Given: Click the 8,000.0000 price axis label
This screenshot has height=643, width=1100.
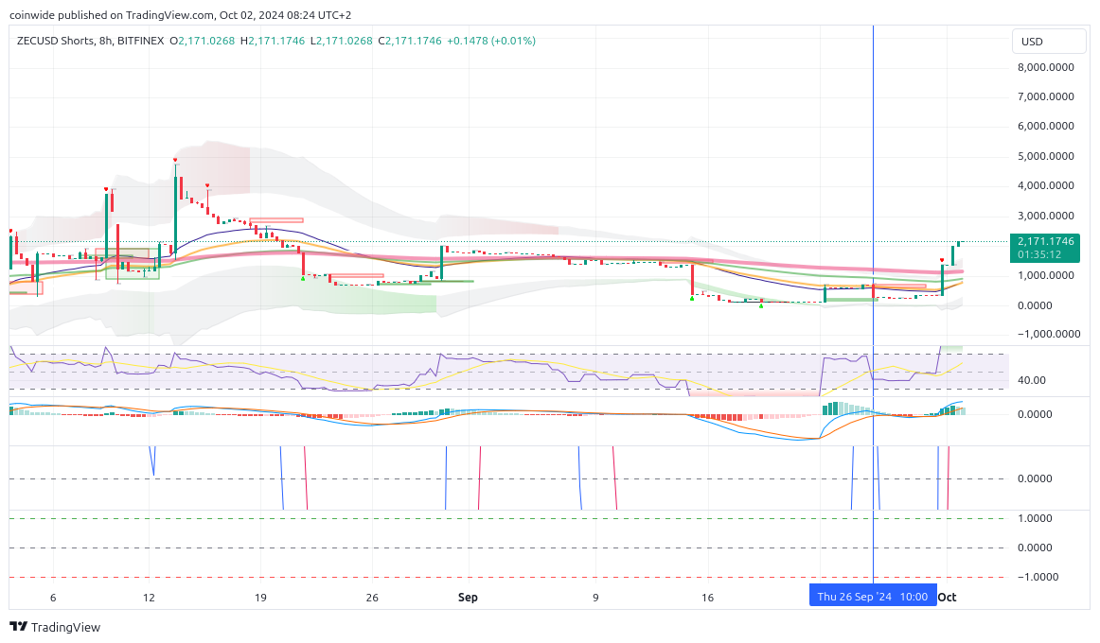Looking at the screenshot, I should pyautogui.click(x=1045, y=67).
